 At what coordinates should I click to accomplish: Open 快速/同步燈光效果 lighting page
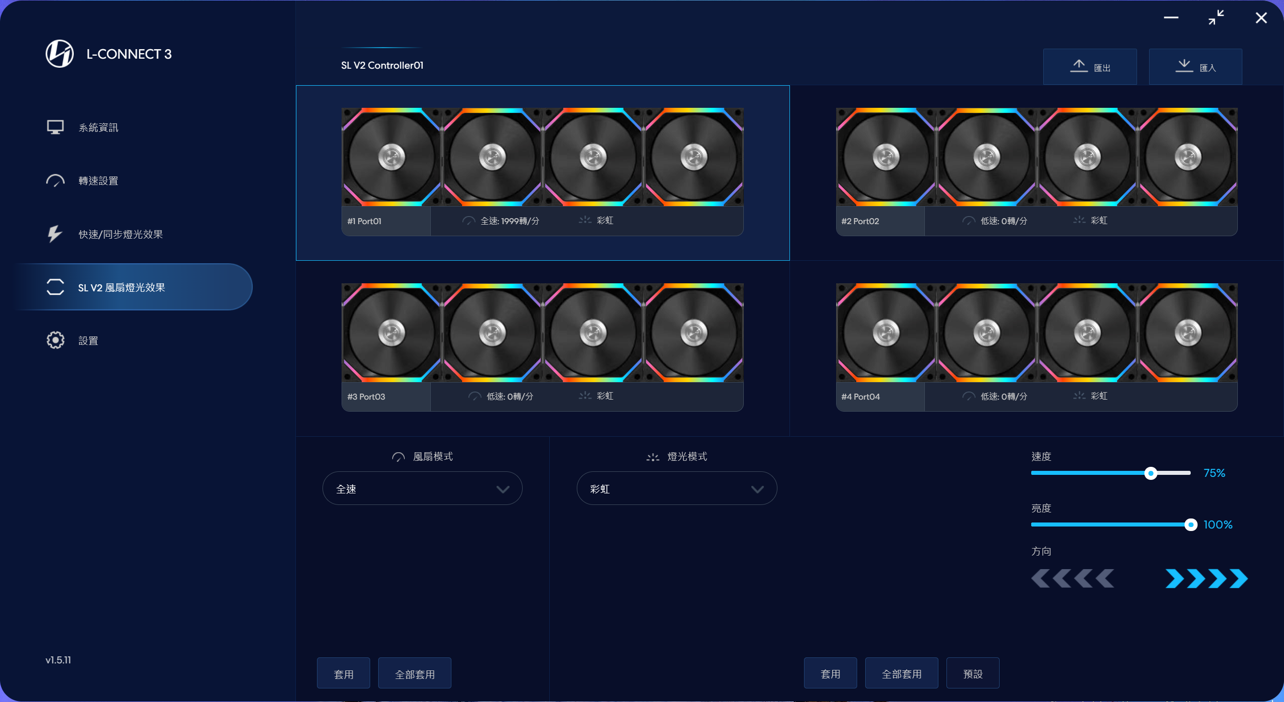(x=120, y=234)
